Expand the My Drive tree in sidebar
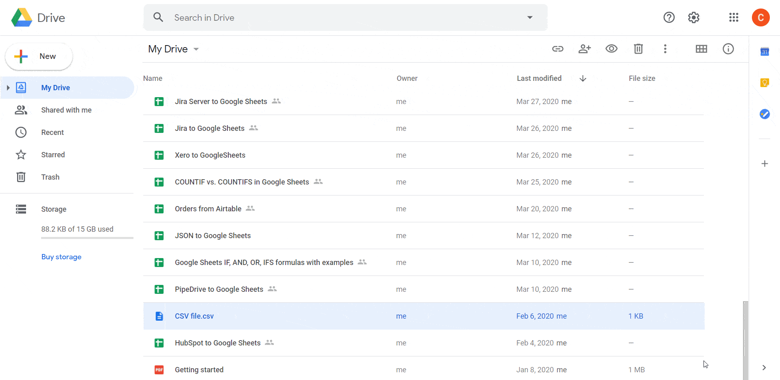 tap(8, 87)
